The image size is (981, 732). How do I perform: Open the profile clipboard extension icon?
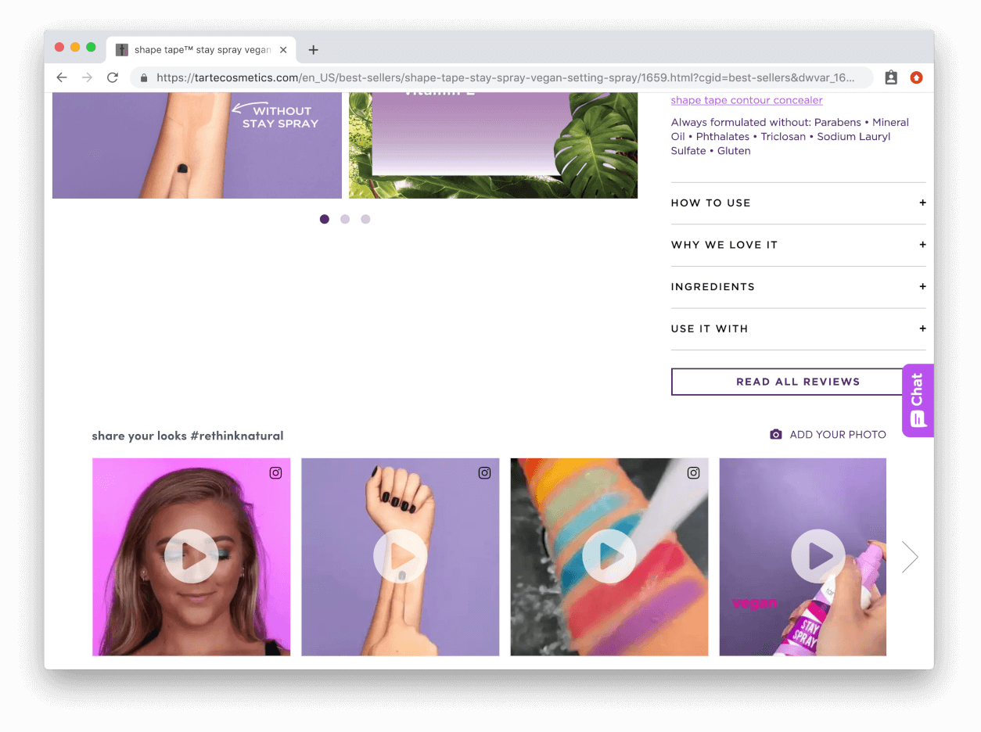(x=891, y=77)
